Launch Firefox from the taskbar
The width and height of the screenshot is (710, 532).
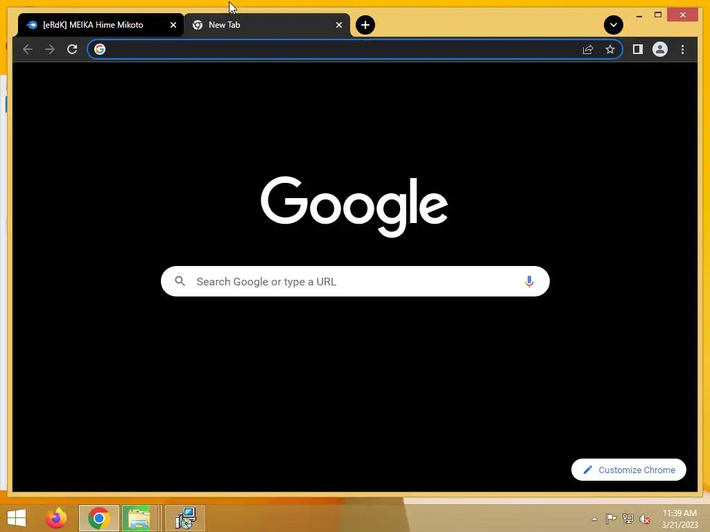tap(55, 518)
